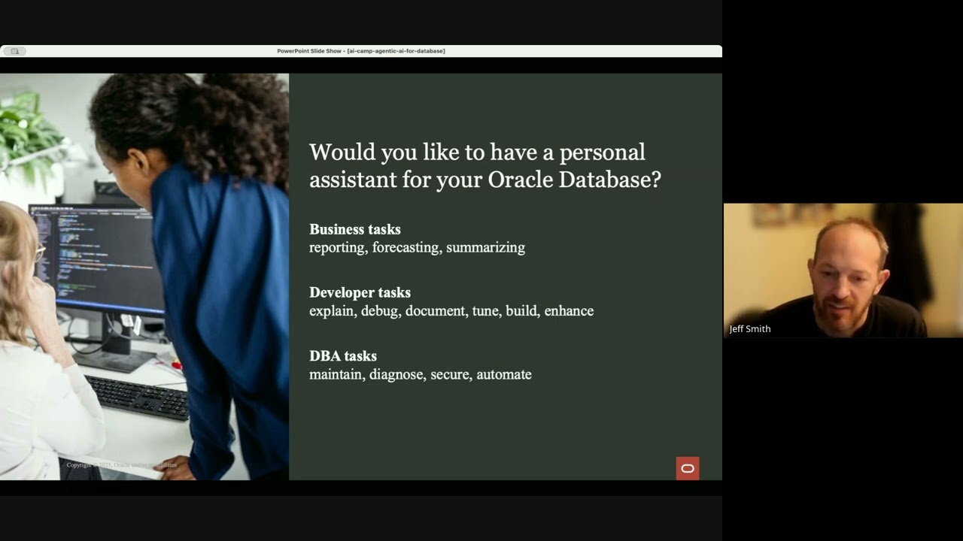Click the 'Business tasks' heading
The image size is (963, 541).
click(355, 229)
